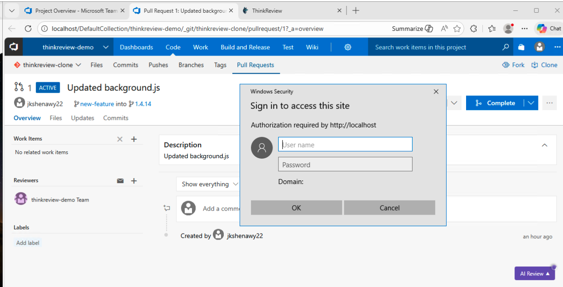
Task: Click OK in the sign-in dialog
Action: (296, 207)
